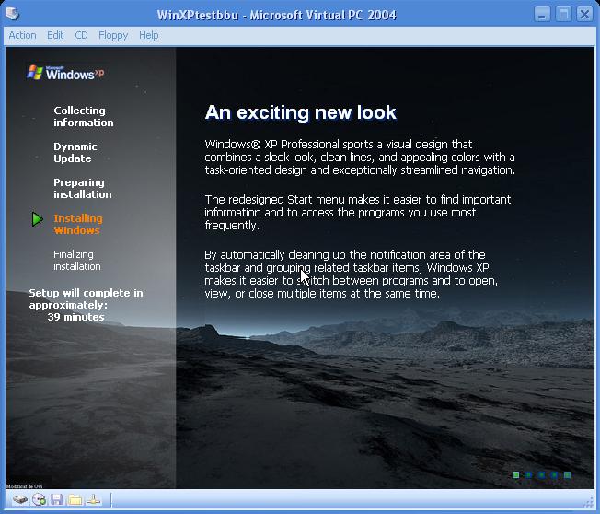Click the Windows XP logo
This screenshot has height=514, width=600.
65,73
